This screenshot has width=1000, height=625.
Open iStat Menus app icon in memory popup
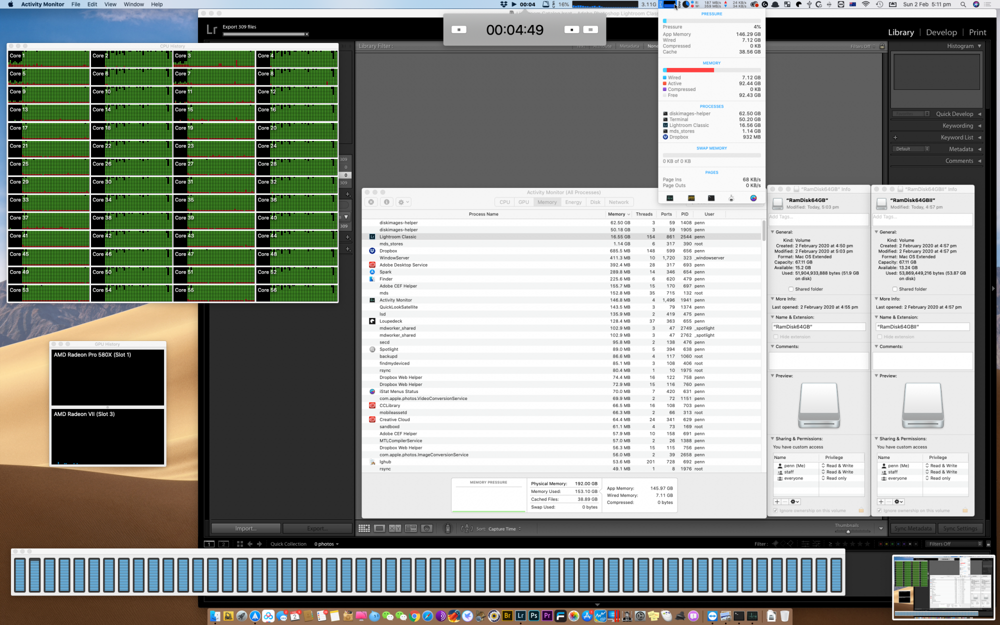click(x=753, y=198)
